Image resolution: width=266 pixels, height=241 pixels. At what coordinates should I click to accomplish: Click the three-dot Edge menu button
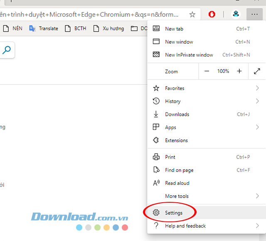(254, 15)
